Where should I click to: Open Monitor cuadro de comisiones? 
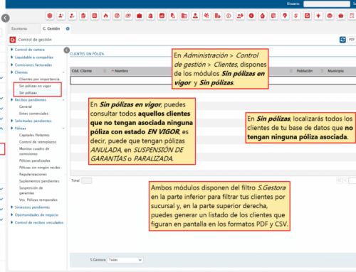(34, 151)
